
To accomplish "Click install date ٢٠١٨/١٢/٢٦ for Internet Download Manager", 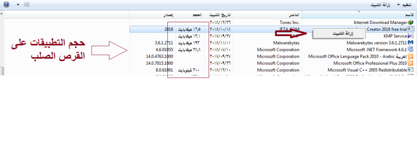I will (220, 22).
